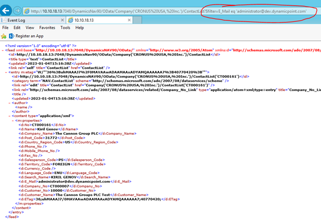The height and width of the screenshot is (220, 321).
Task: Click the entry m:etag attribute line
Action: pos(109,72)
